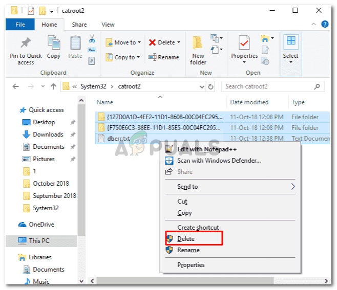Open the File tab
337x290 pixels.
20,25
